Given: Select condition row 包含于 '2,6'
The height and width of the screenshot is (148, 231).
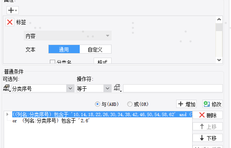Looking at the screenshot, I should click(x=51, y=121).
